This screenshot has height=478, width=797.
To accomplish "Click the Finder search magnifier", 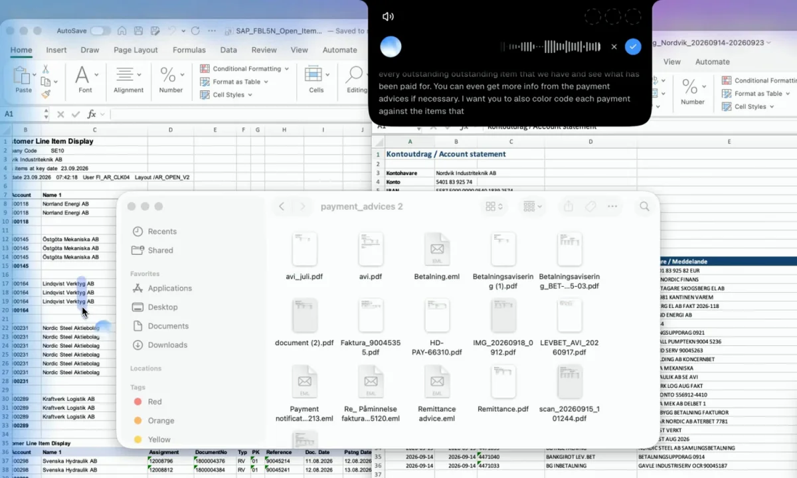I will 644,206.
